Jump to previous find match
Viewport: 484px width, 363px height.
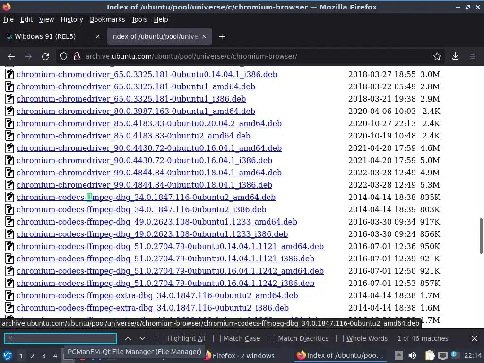pos(128,338)
